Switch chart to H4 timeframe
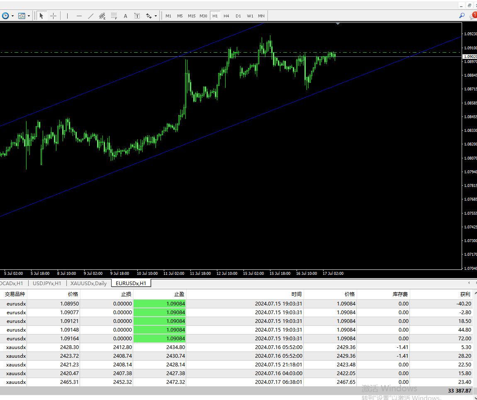Image resolution: width=477 pixels, height=400 pixels. click(226, 16)
